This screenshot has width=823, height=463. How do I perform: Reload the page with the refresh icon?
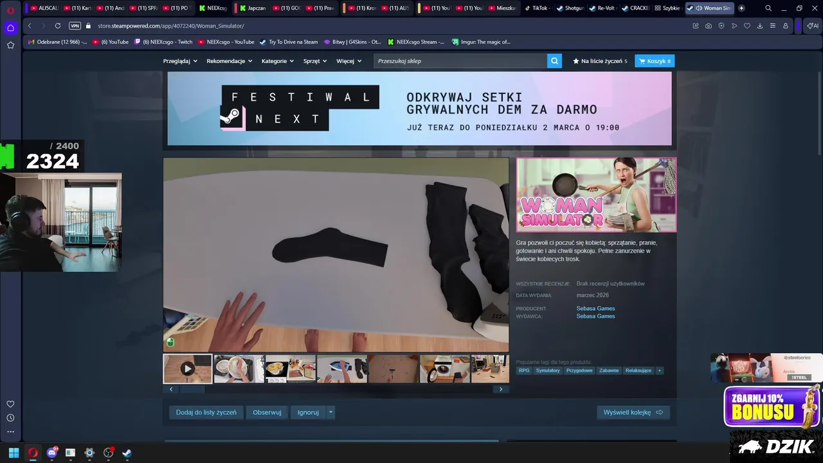pyautogui.click(x=58, y=26)
